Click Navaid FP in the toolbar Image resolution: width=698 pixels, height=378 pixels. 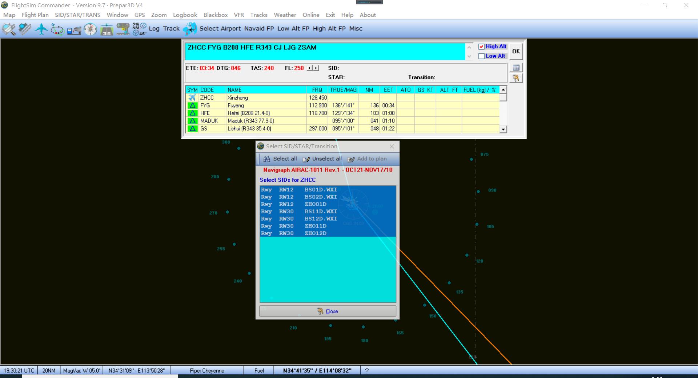(259, 28)
